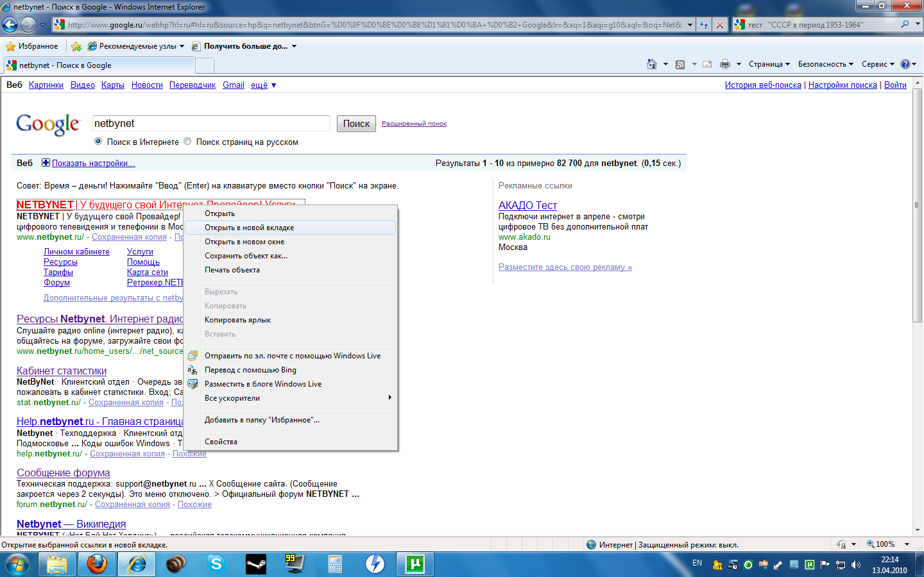Click the network tray icon
924x577 pixels.
point(841,565)
